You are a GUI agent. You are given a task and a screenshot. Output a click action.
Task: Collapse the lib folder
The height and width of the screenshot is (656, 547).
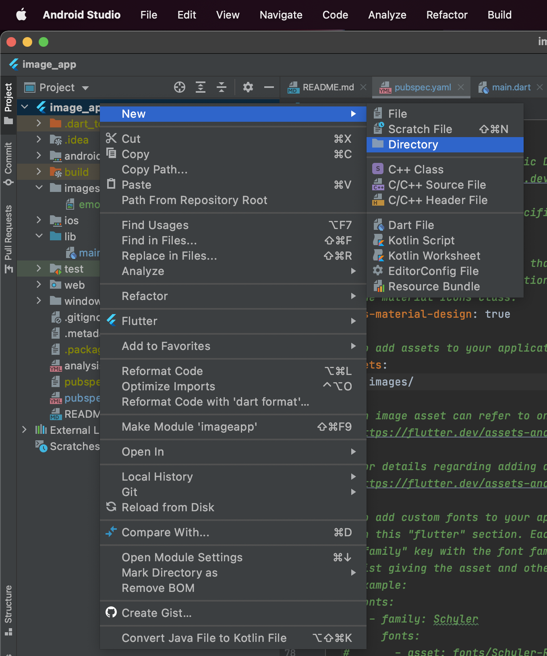pyautogui.click(x=39, y=236)
